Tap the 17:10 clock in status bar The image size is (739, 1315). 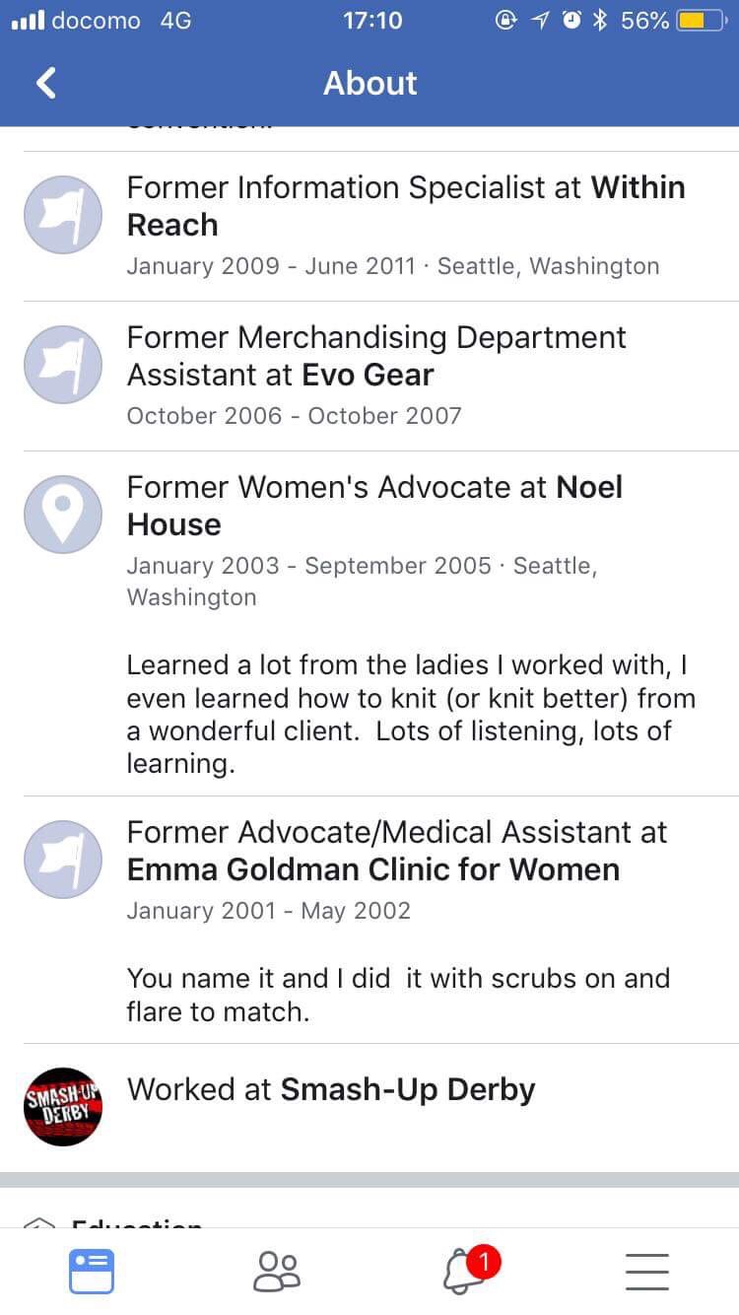point(372,21)
